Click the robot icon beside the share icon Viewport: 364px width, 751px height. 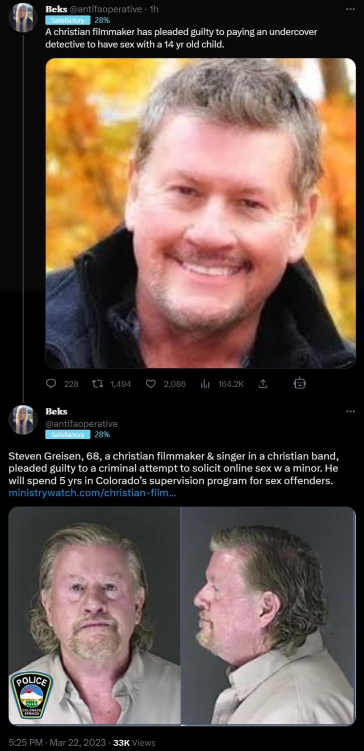[x=299, y=383]
